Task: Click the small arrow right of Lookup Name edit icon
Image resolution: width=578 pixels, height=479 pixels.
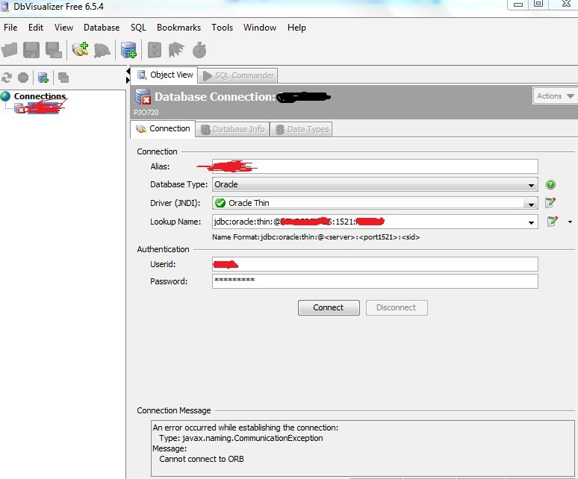Action: [x=570, y=222]
